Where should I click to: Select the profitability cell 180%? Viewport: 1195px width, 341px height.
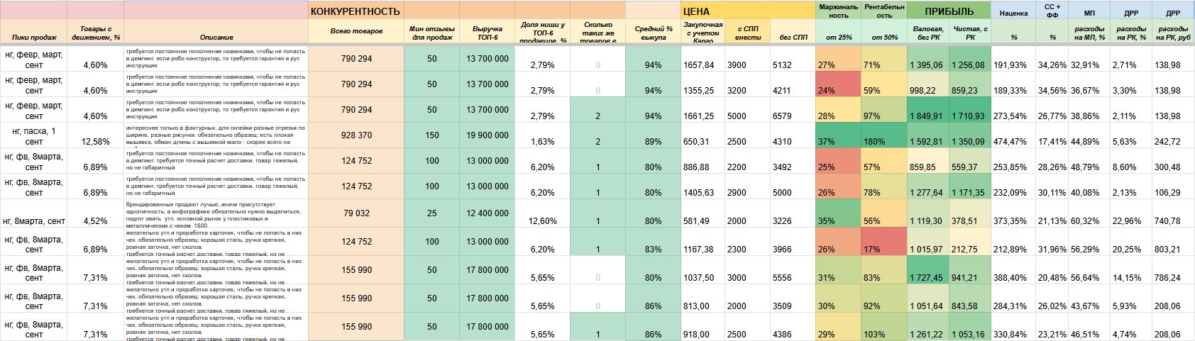coord(883,135)
